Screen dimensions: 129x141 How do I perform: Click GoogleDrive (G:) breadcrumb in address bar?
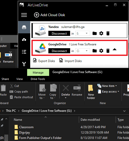47,111
